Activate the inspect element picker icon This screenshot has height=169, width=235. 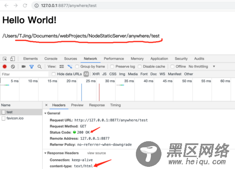(5, 59)
